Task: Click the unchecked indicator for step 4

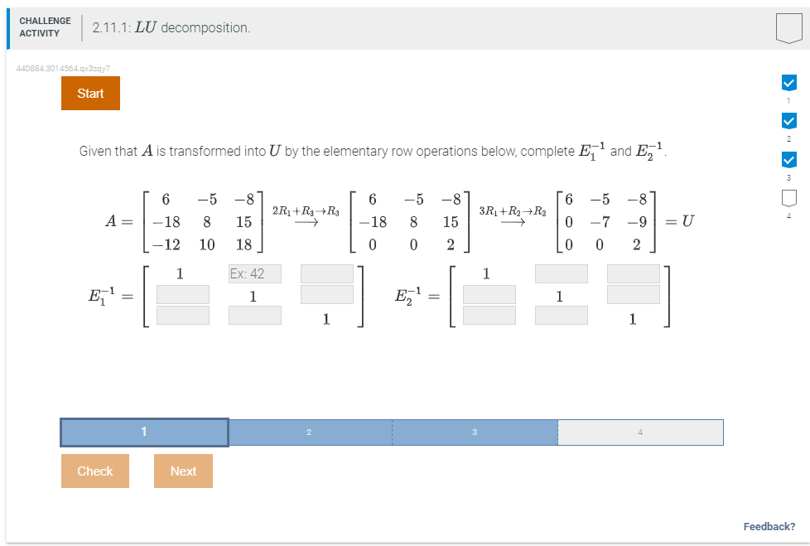Action: click(x=788, y=197)
